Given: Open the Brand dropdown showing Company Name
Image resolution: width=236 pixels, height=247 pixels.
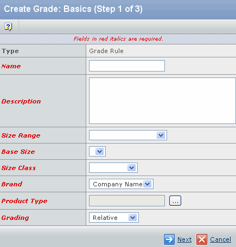Looking at the screenshot, I should coord(121,184).
